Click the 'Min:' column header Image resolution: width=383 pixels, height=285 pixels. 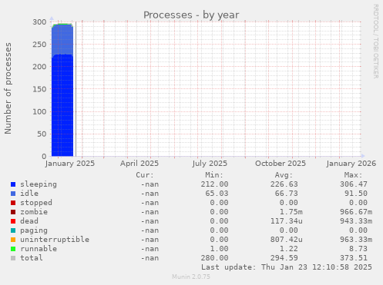tap(214, 175)
